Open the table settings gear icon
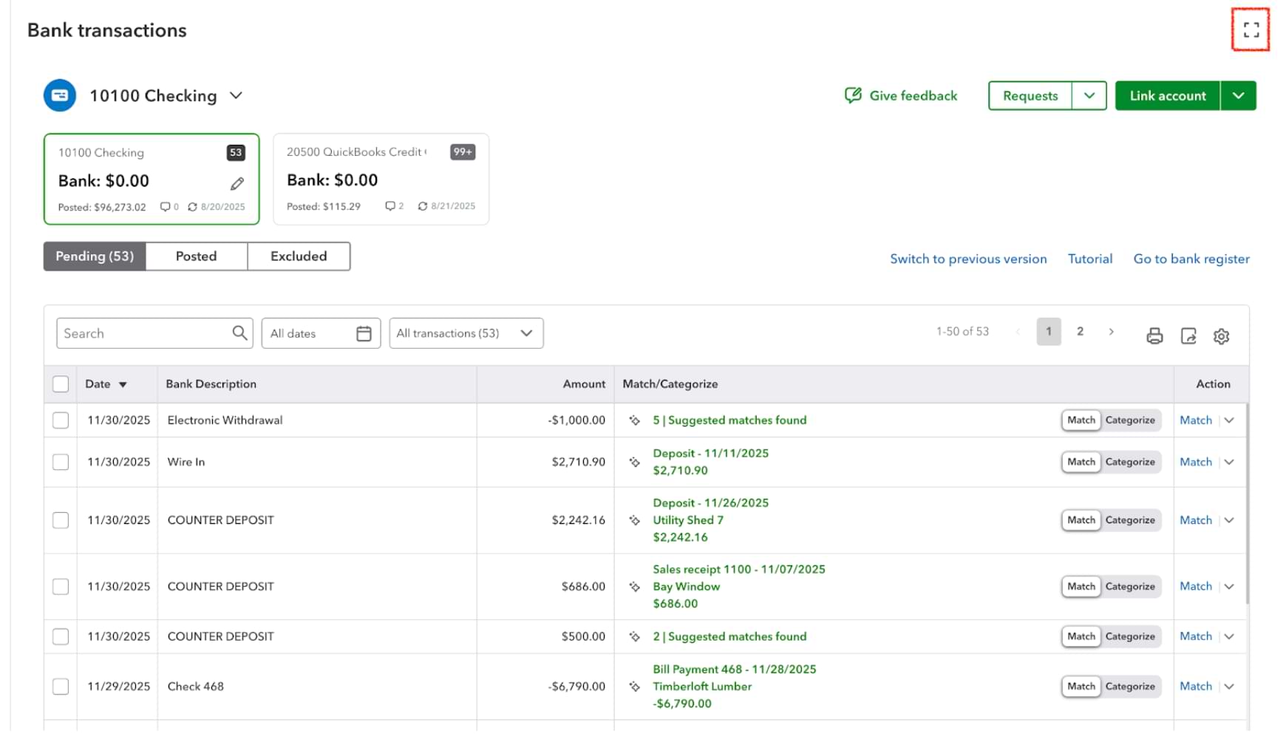Screen dimensions: 1286x739 pos(1221,336)
